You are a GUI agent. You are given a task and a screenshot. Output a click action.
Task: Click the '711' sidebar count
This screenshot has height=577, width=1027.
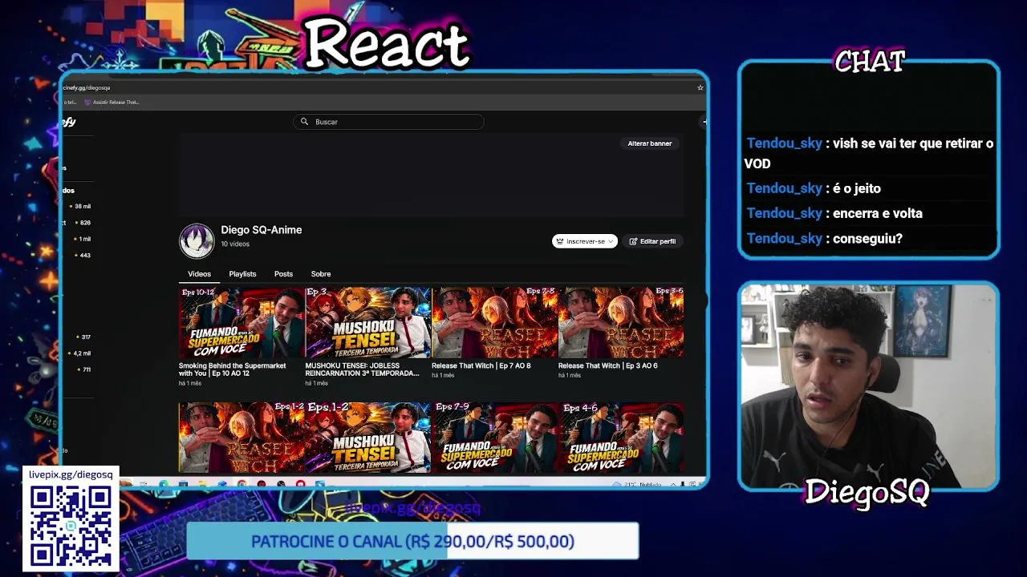pyautogui.click(x=86, y=369)
